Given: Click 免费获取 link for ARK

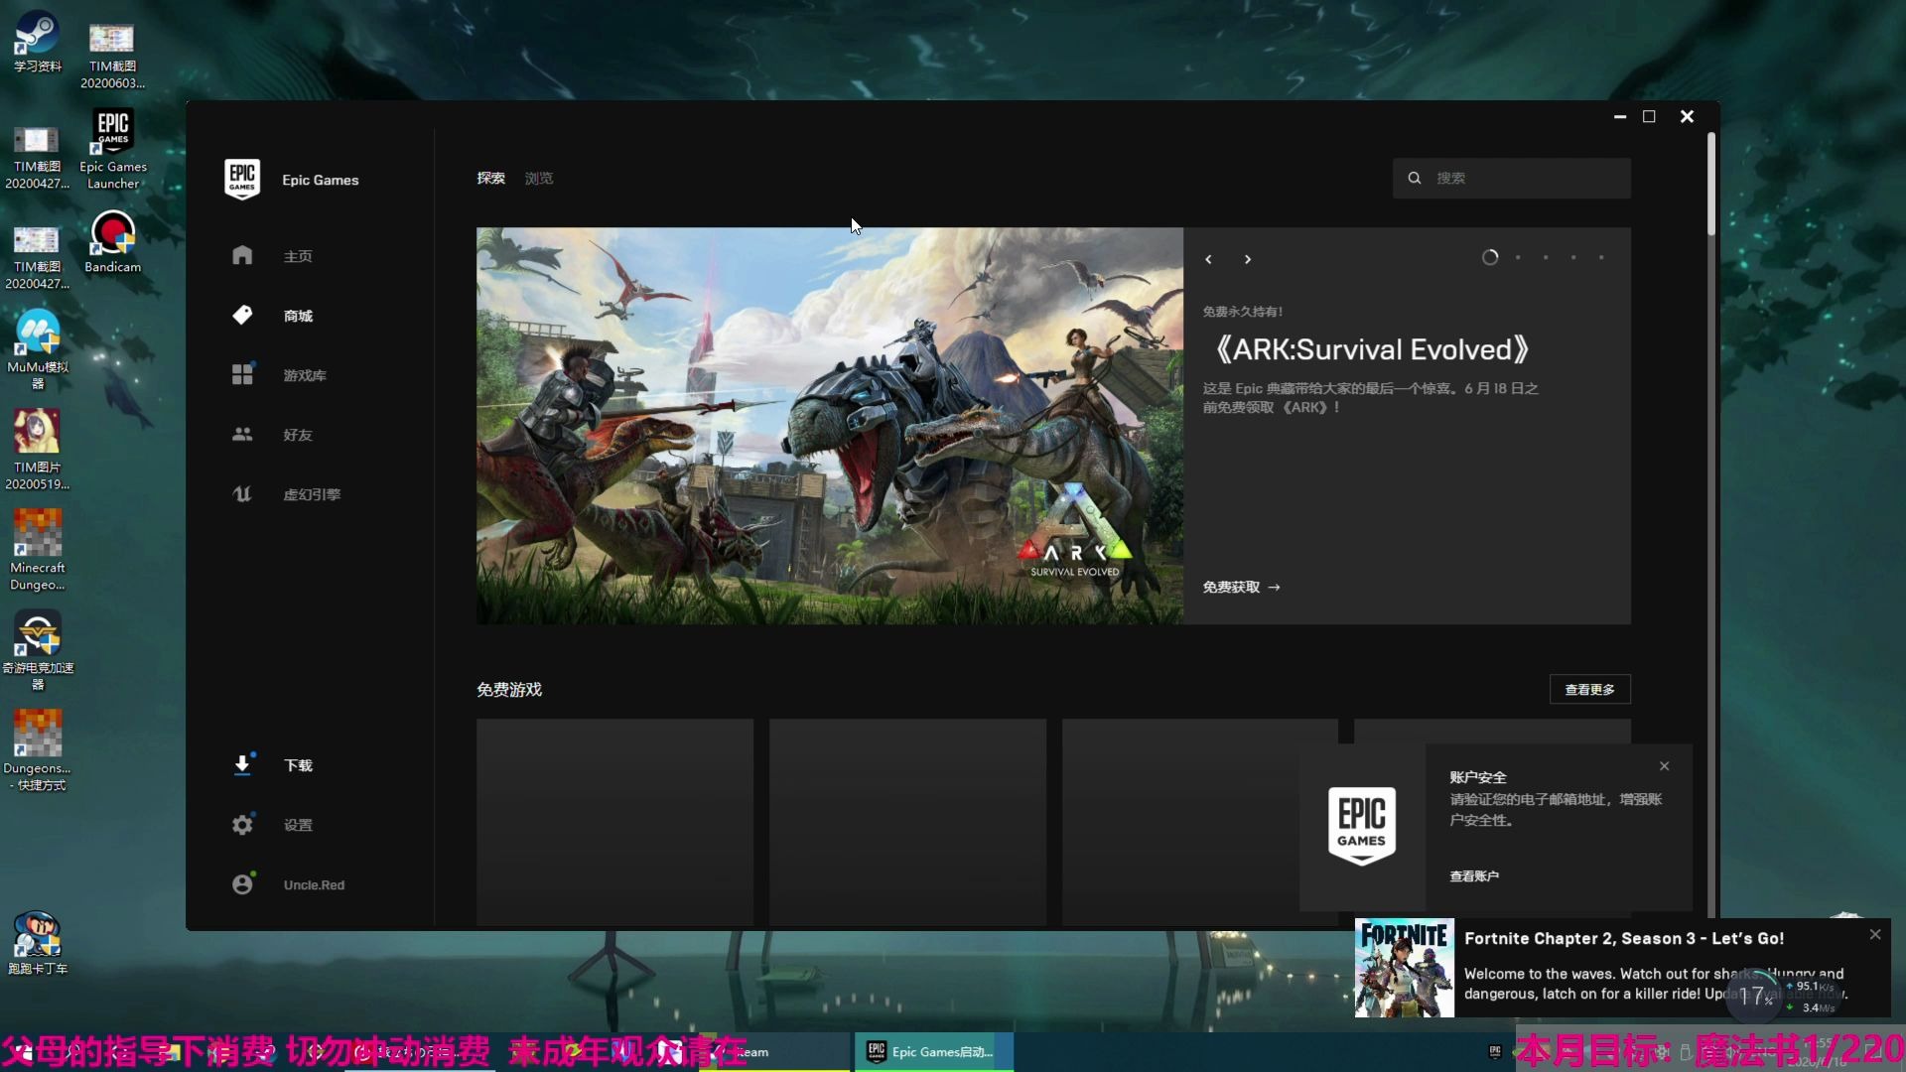Looking at the screenshot, I should (x=1241, y=588).
